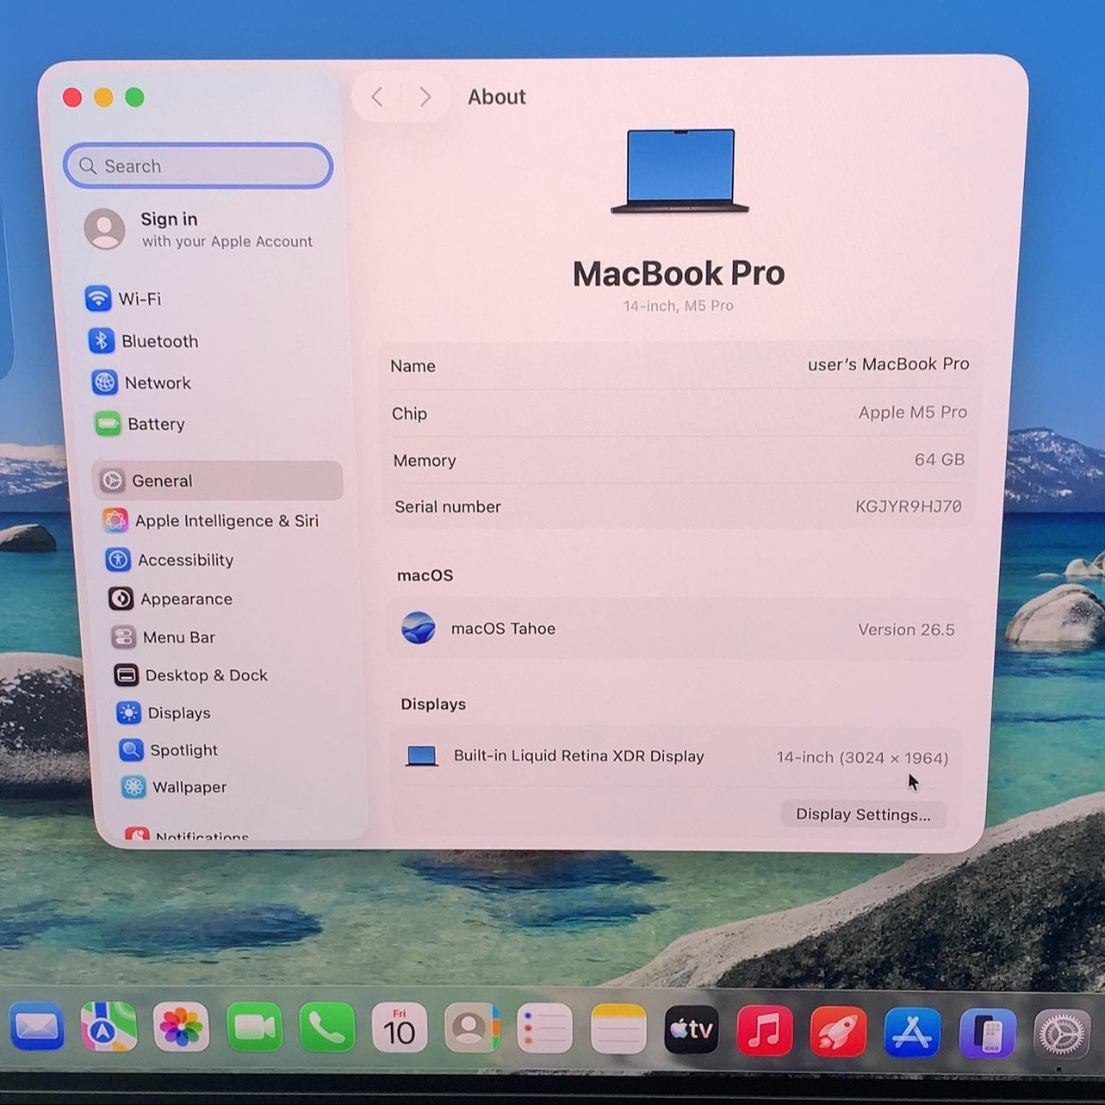
Task: Open Contacts from the Dock
Action: pyautogui.click(x=472, y=1027)
